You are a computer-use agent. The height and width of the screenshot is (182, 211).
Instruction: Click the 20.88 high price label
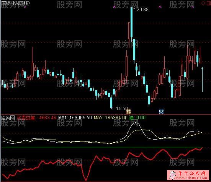pos(142,10)
